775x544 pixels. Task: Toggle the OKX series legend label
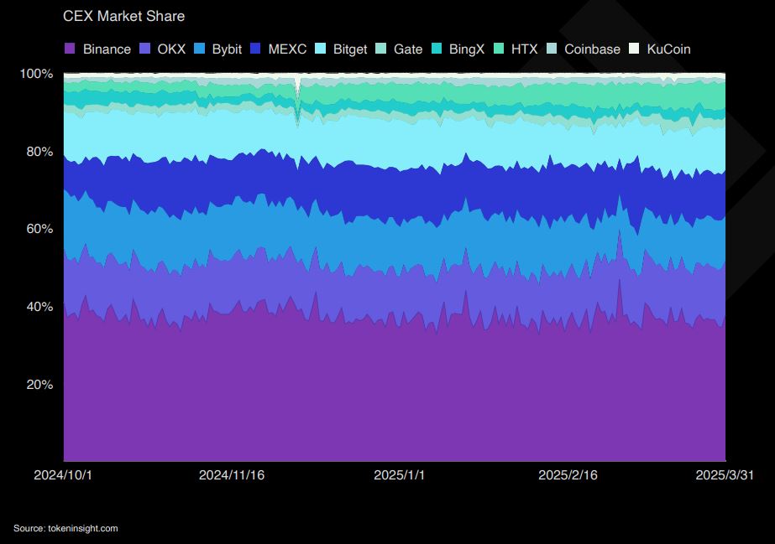tap(171, 49)
